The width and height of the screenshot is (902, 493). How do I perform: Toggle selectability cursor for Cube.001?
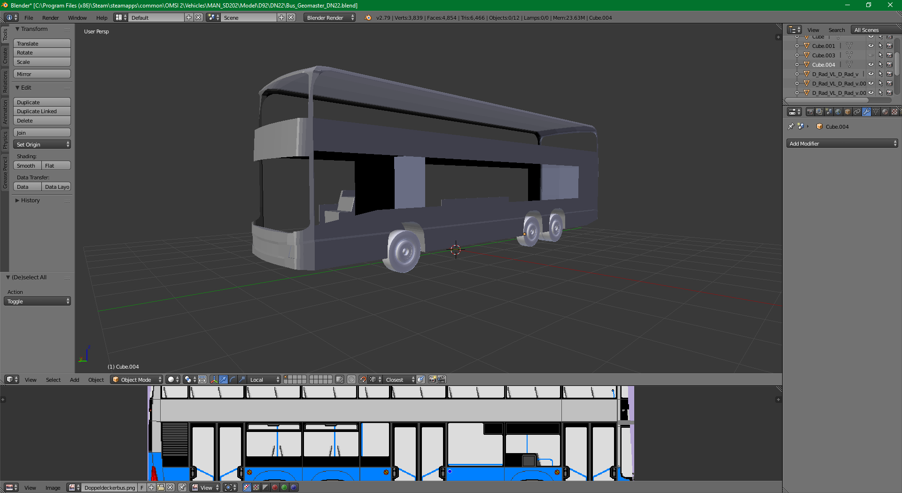[x=880, y=46]
